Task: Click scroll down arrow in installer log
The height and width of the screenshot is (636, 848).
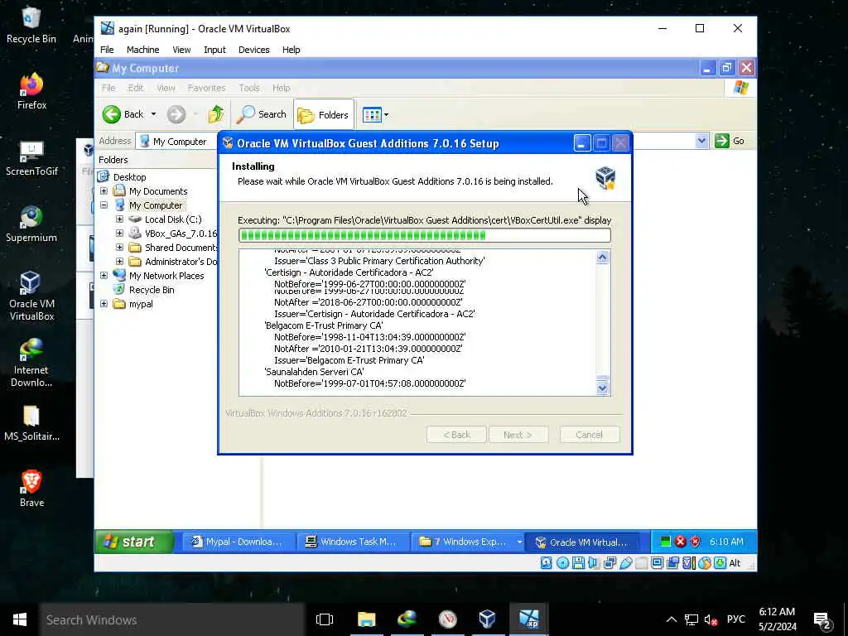Action: (x=603, y=388)
